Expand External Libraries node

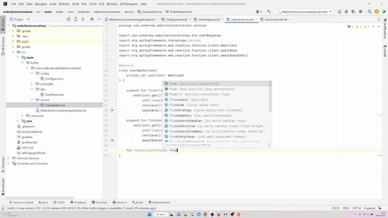tap(8, 158)
